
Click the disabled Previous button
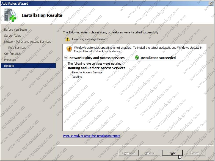(128, 153)
